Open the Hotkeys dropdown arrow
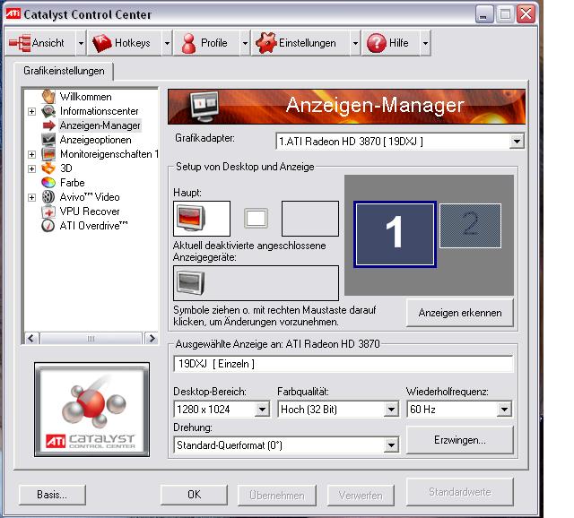 167,43
